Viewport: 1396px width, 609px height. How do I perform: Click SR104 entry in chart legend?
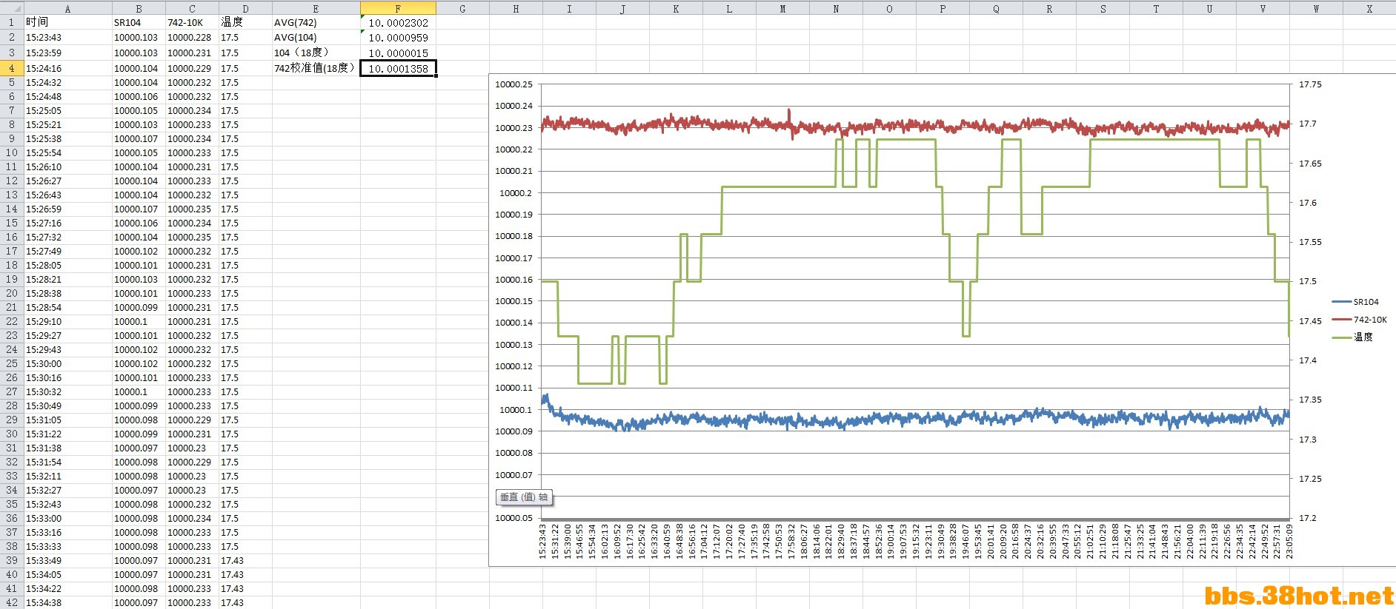point(1356,302)
